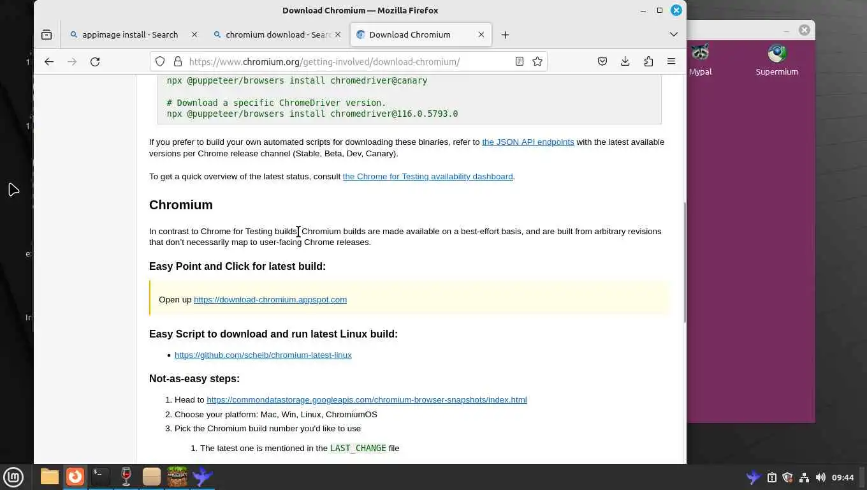Open the scheib chromium-latest-linux GitHub link
This screenshot has width=867, height=490.
[x=263, y=355]
